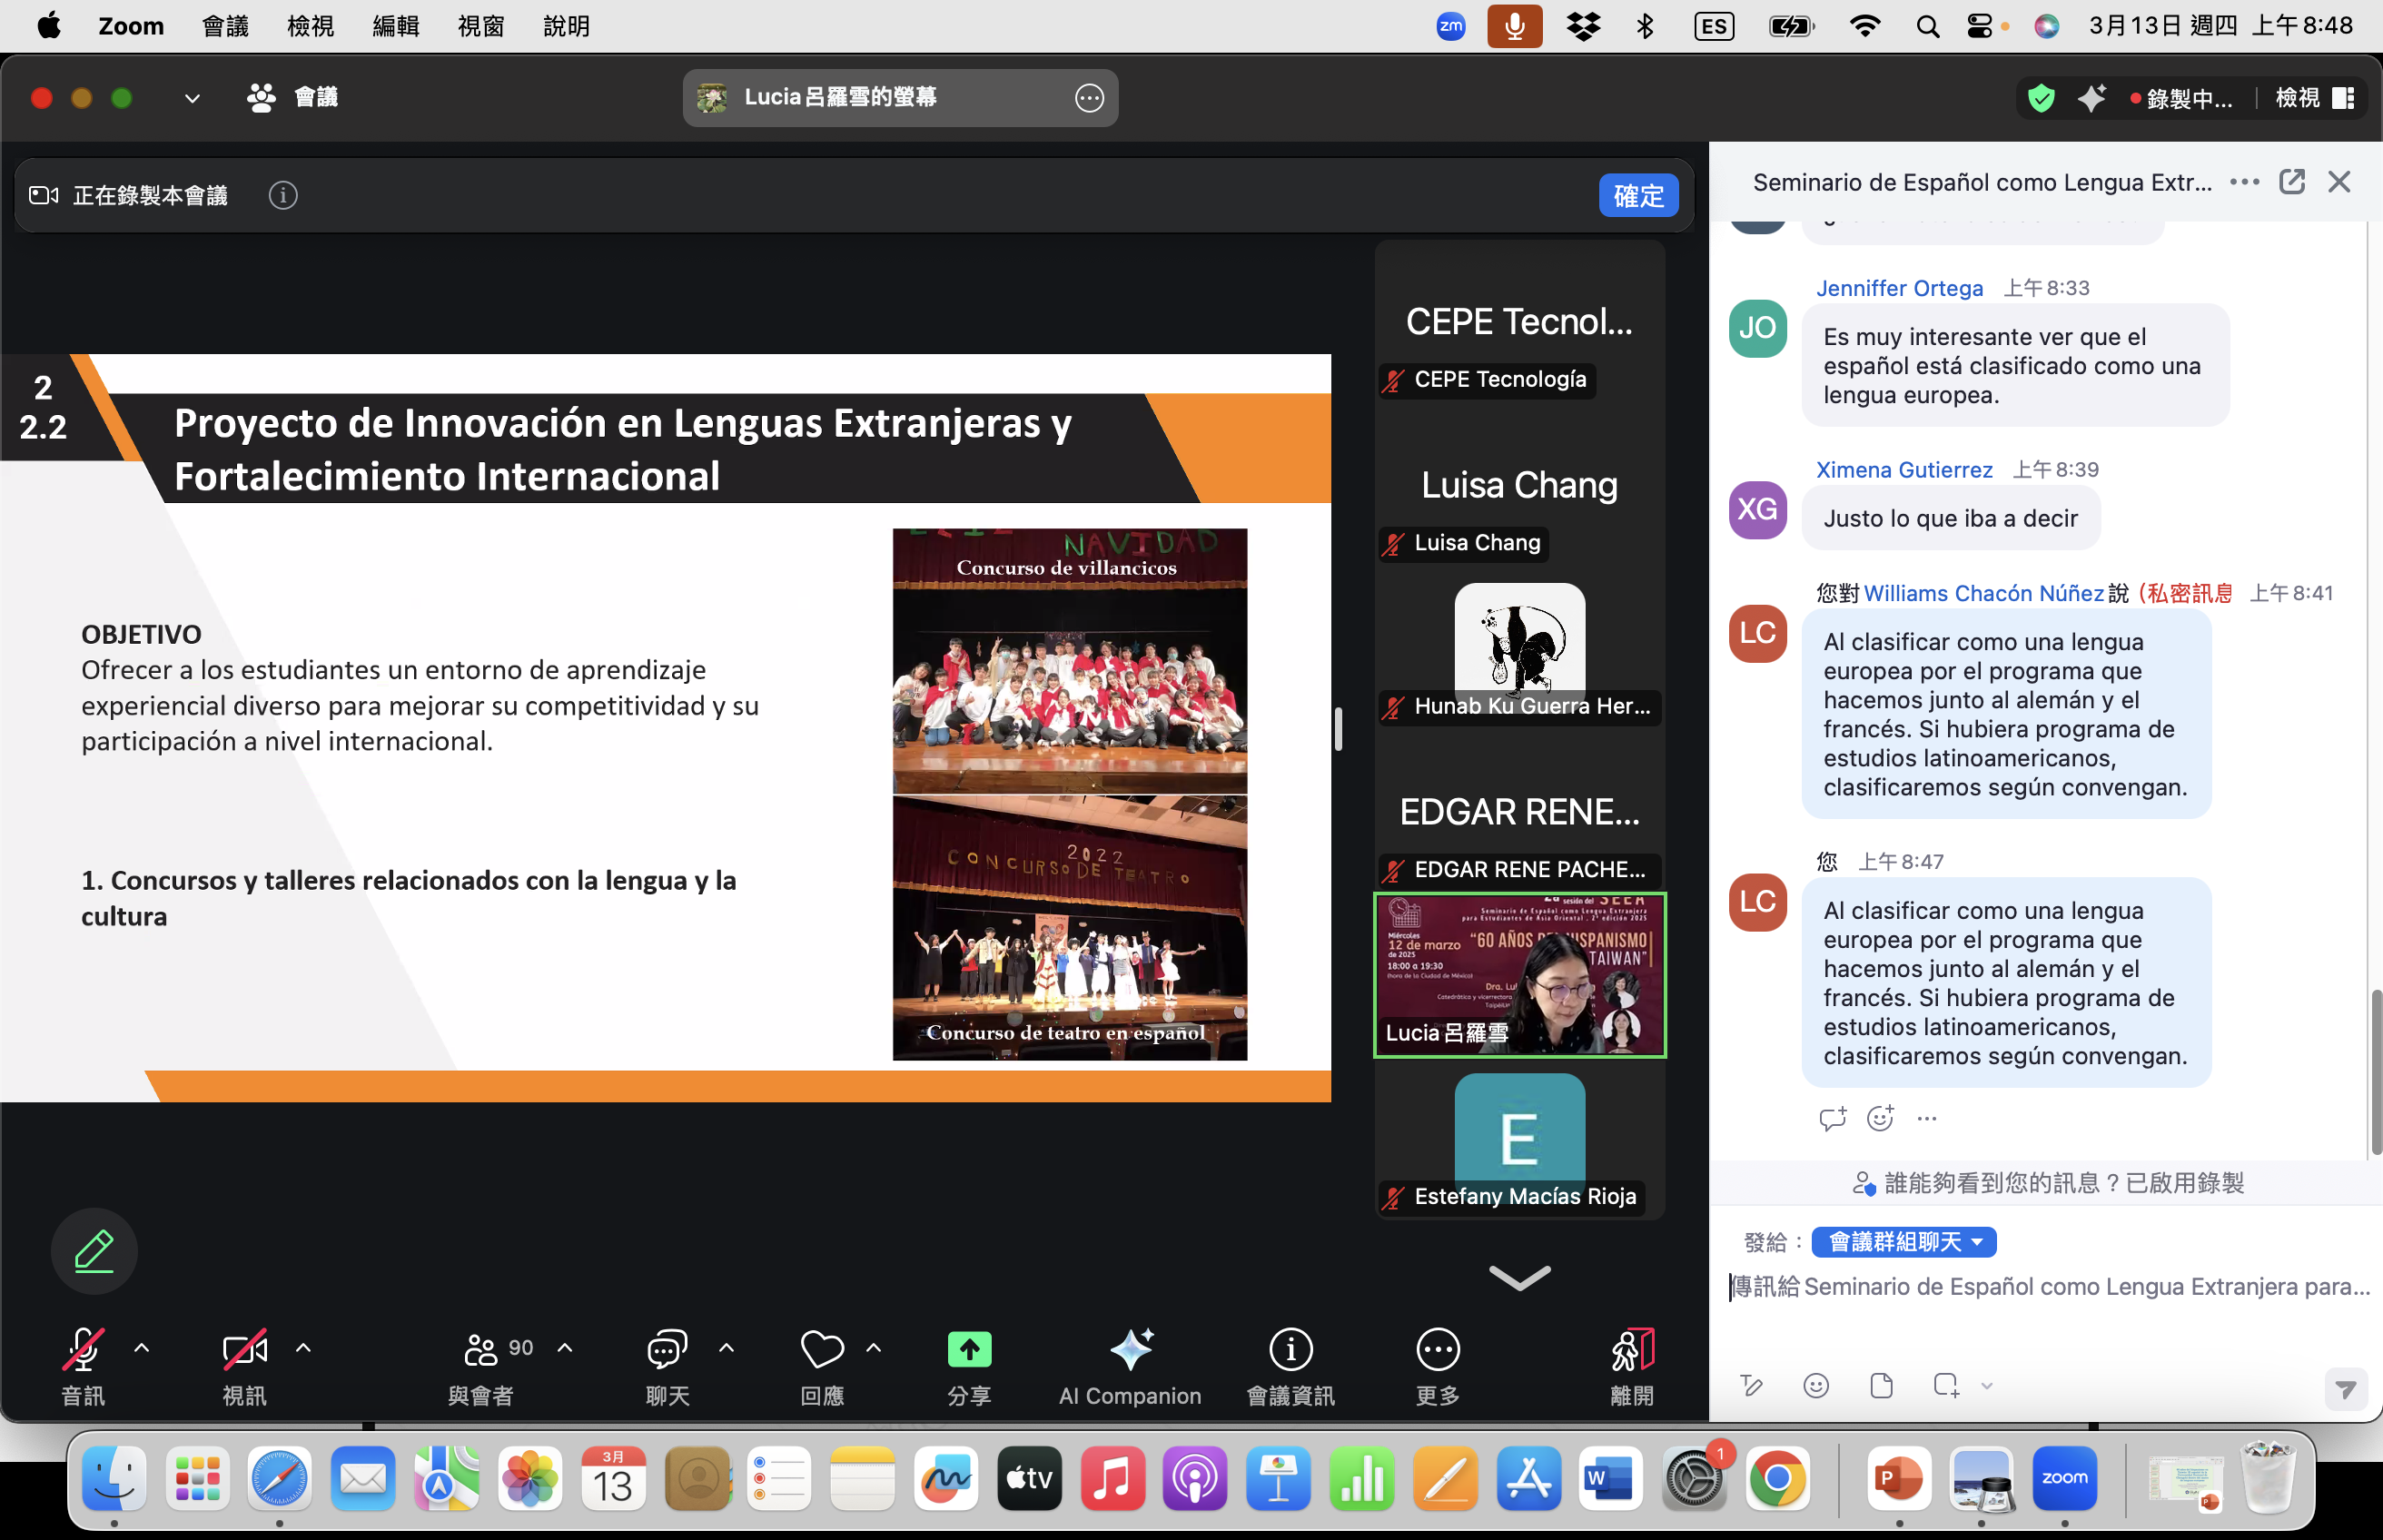This screenshot has width=2383, height=1540.
Task: Click the emoji picker in chat input
Action: pyautogui.click(x=1815, y=1385)
